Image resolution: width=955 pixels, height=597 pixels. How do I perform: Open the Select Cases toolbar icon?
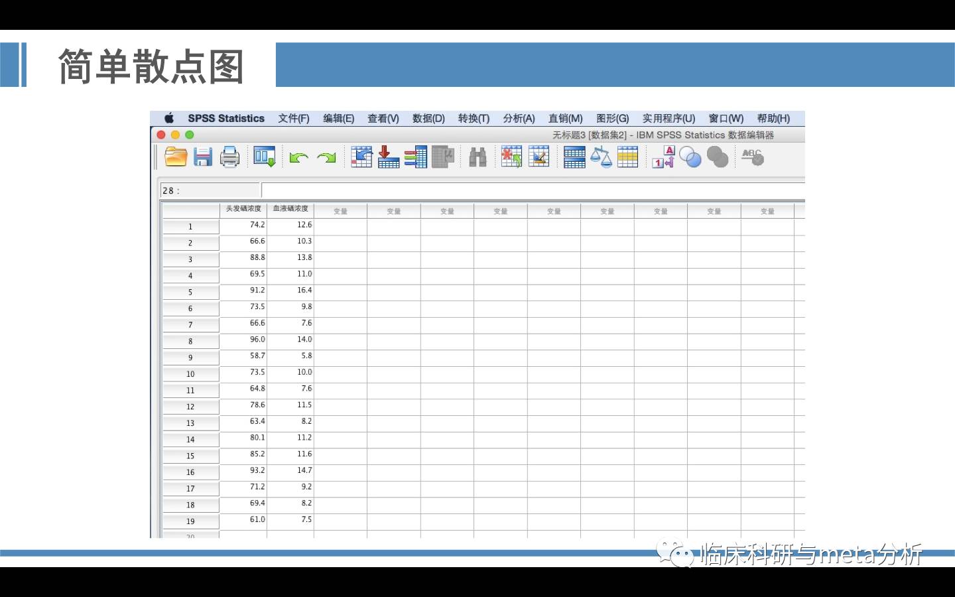click(x=627, y=157)
